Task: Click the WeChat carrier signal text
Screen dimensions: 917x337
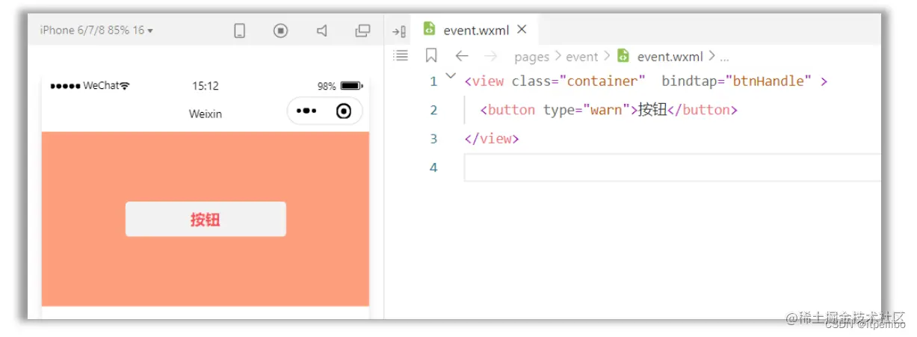Action: (101, 85)
